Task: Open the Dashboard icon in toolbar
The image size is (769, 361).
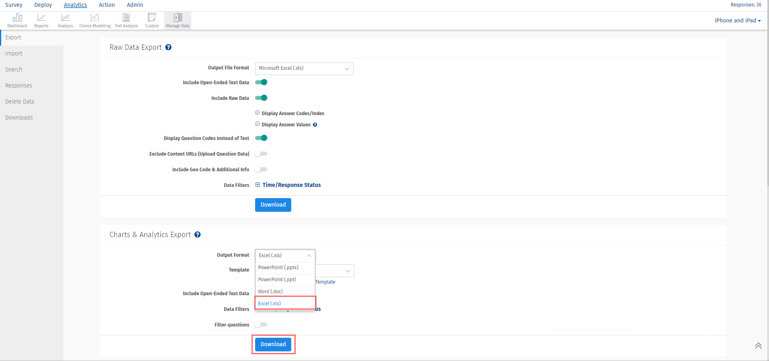Action: point(17,20)
